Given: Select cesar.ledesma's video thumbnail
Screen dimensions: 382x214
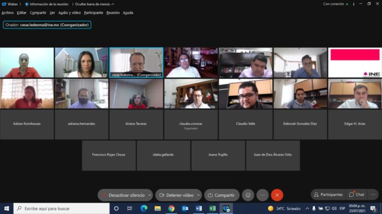Looking at the screenshot, I should click(x=137, y=61).
